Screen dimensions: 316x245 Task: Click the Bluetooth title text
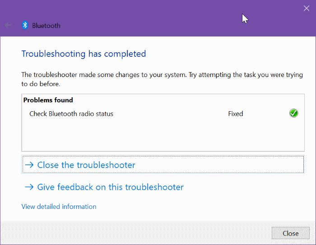(46, 26)
